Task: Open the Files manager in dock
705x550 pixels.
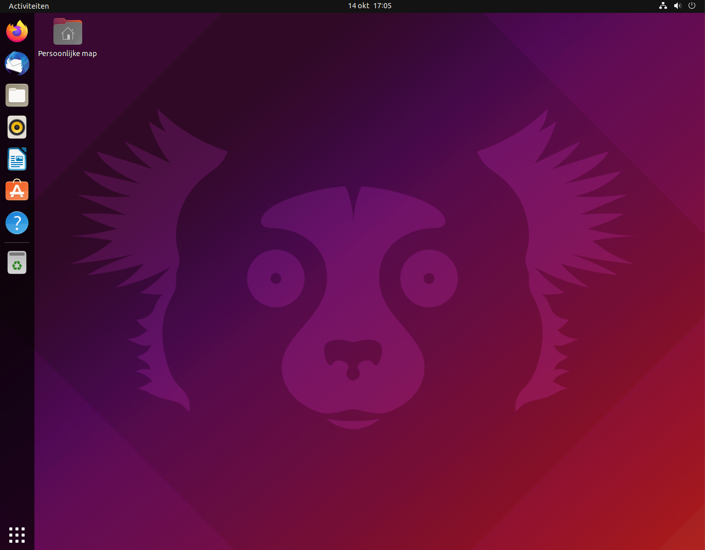Action: pos(17,95)
